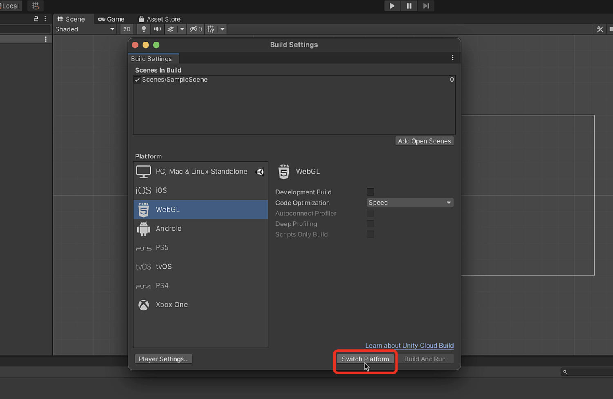Toggle scene audio with the speaker icon
613x399 pixels.
coord(157,29)
